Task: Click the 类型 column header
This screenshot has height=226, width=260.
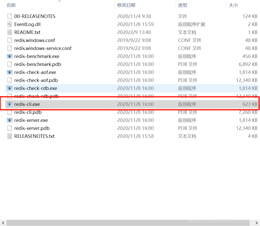Action: click(x=182, y=5)
